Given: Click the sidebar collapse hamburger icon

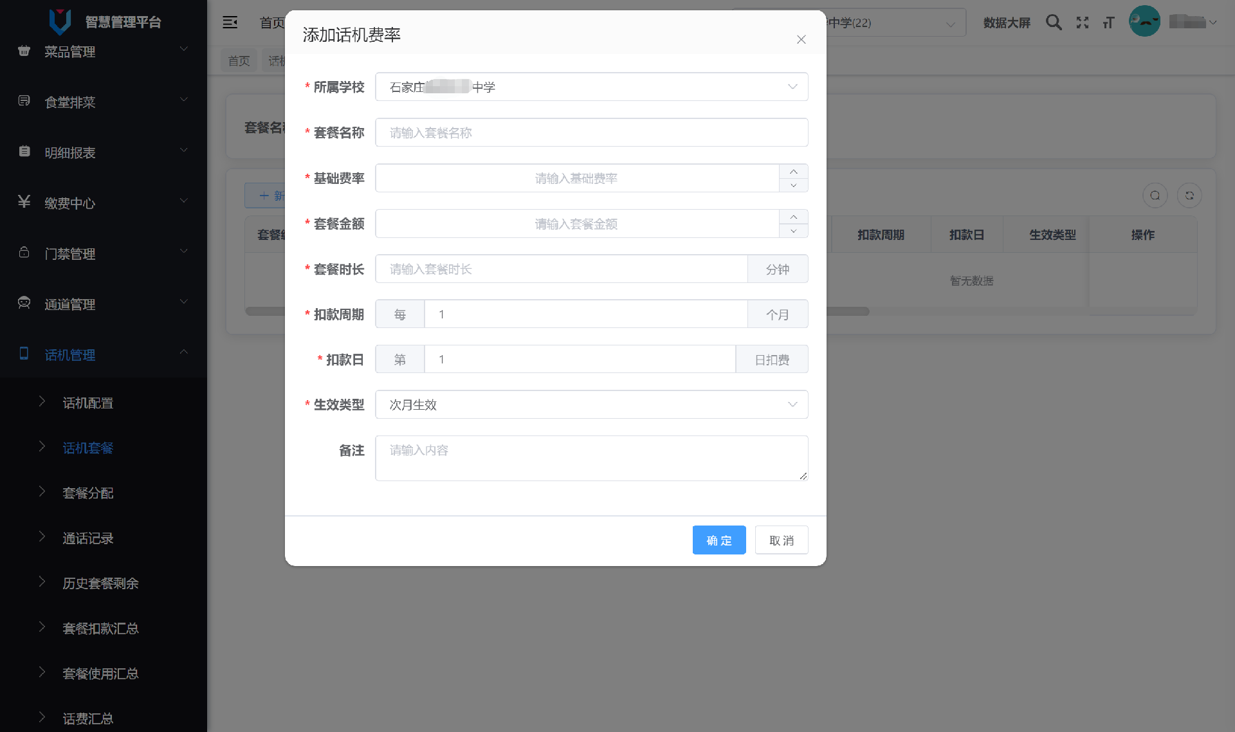Looking at the screenshot, I should pyautogui.click(x=230, y=23).
